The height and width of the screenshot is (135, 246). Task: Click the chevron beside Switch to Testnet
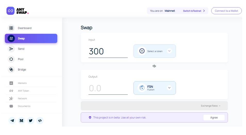point(204,11)
